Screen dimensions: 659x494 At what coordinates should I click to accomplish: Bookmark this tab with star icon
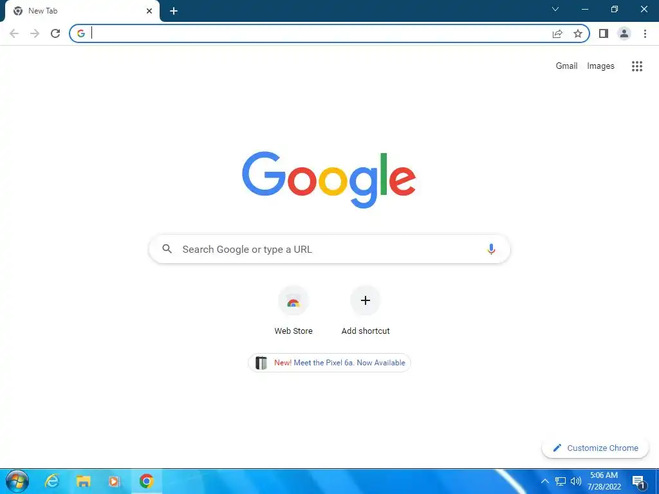pos(578,33)
